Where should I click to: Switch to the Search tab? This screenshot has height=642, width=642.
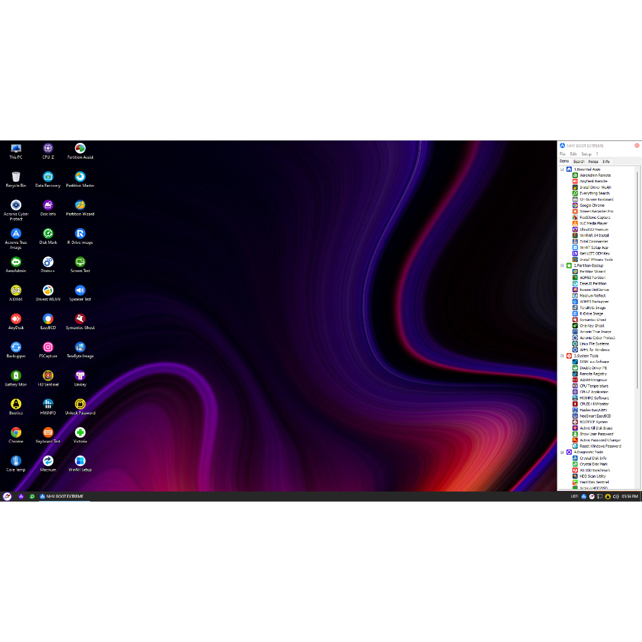[x=579, y=162]
